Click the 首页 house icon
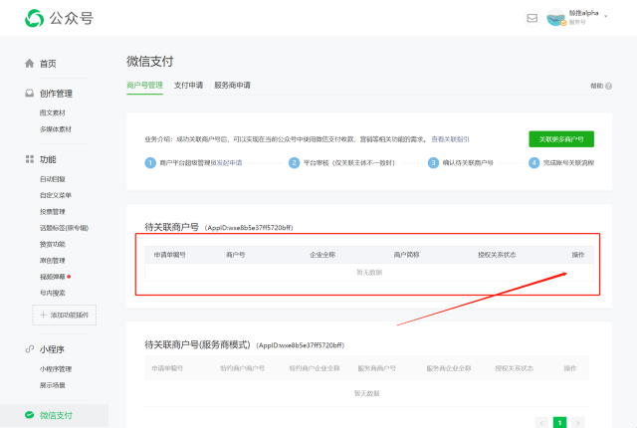 coord(29,64)
